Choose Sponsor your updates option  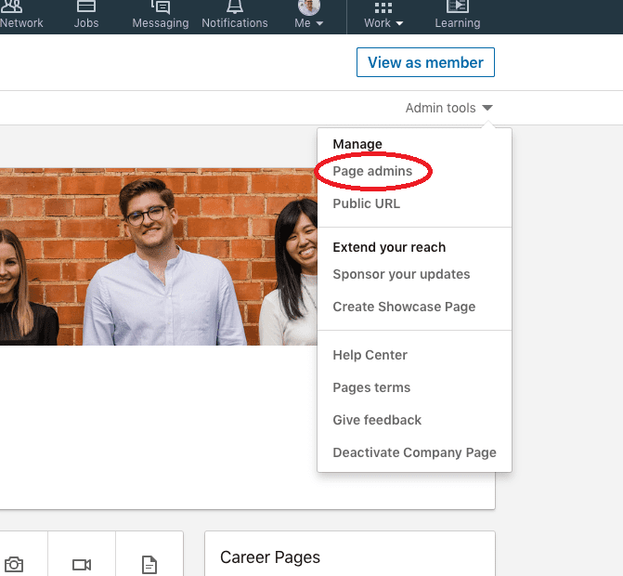click(401, 274)
